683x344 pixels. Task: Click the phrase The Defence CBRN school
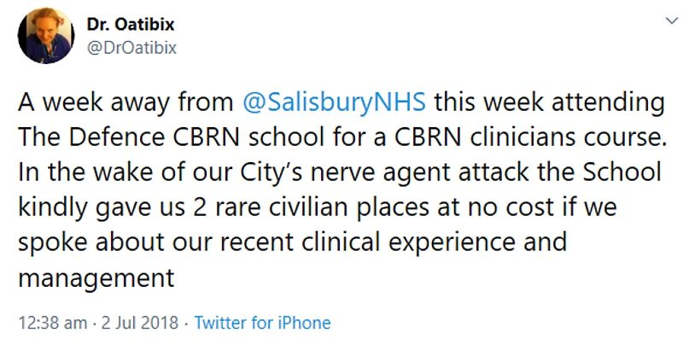point(172,137)
